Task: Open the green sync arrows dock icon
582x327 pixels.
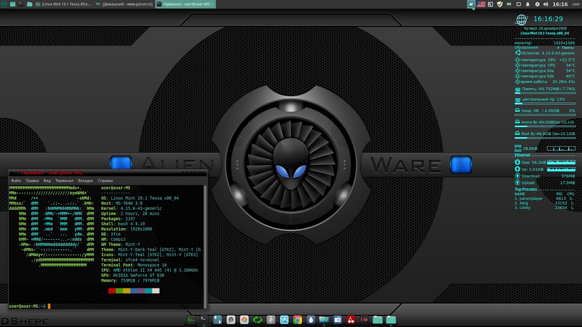Action: (x=257, y=320)
